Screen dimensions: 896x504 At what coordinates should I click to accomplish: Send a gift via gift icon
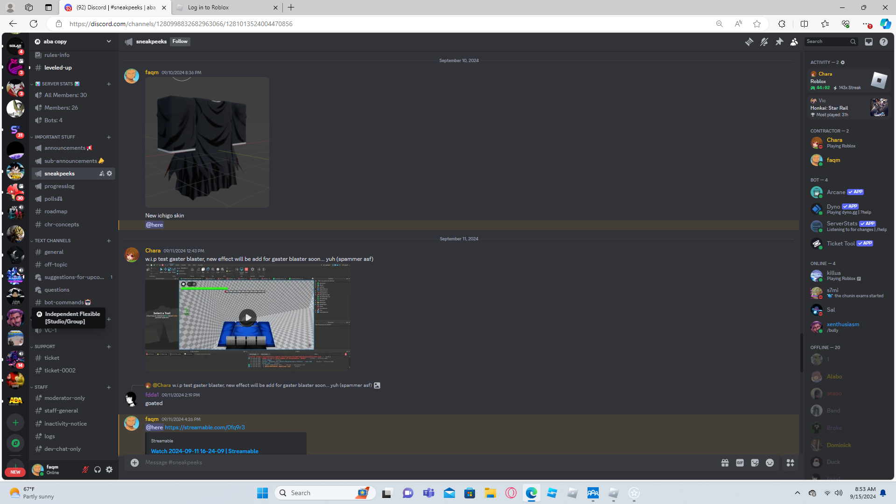tap(725, 463)
